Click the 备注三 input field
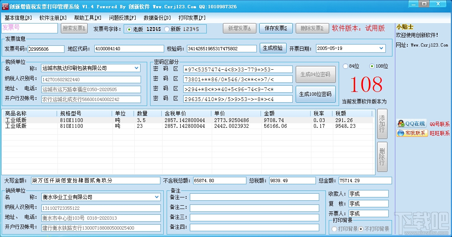452x237 pixels. [254, 218]
